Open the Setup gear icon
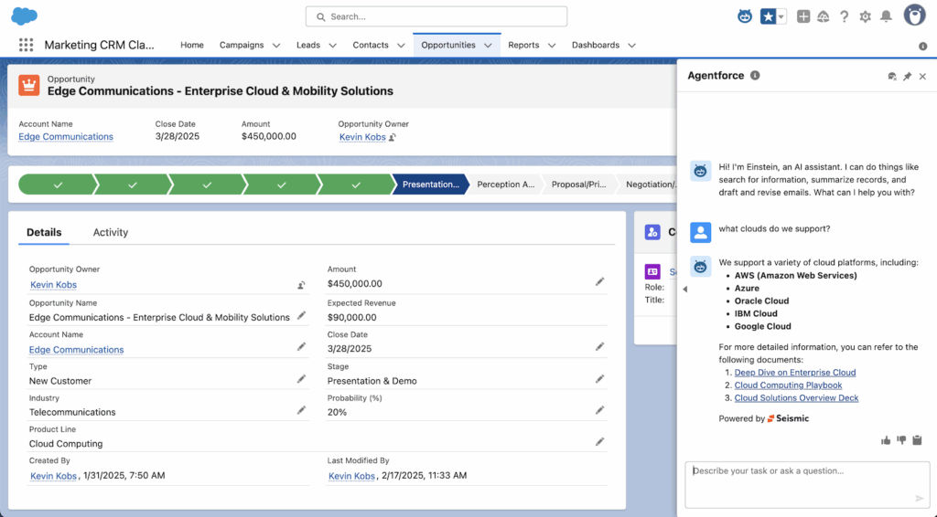937x517 pixels. coord(866,16)
